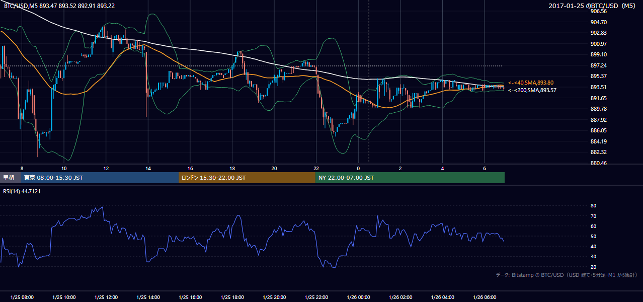Click the 897.24 price axis value
The image size is (643, 302).
point(598,65)
